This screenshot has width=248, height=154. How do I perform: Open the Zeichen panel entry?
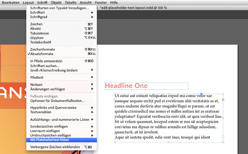[62, 24]
